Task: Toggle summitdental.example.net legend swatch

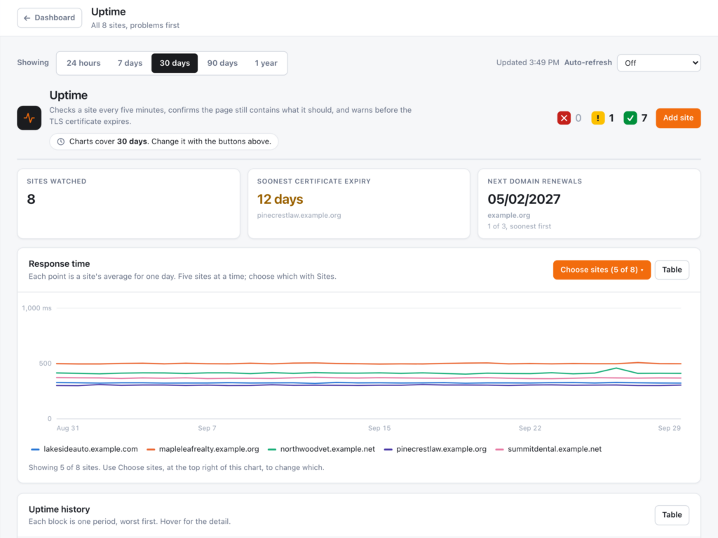Action: 499,450
